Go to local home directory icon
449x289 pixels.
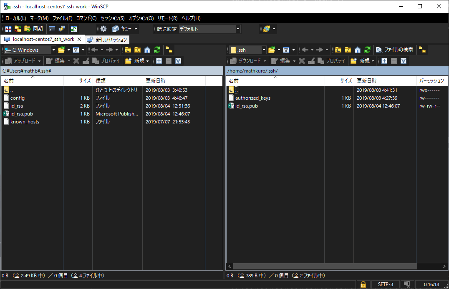(x=147, y=50)
